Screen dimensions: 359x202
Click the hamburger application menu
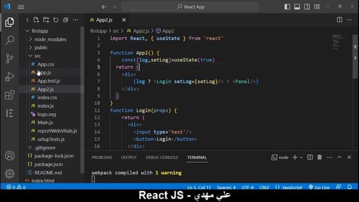pos(21,7)
